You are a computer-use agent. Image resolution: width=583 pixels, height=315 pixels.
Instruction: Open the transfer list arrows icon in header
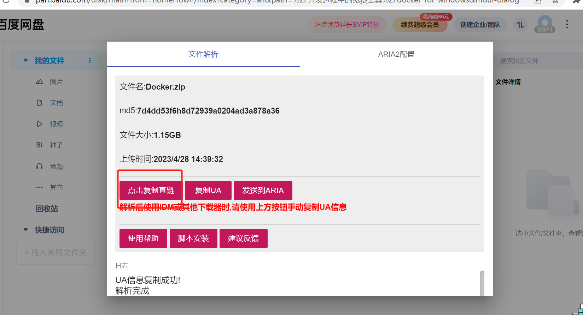(x=520, y=25)
